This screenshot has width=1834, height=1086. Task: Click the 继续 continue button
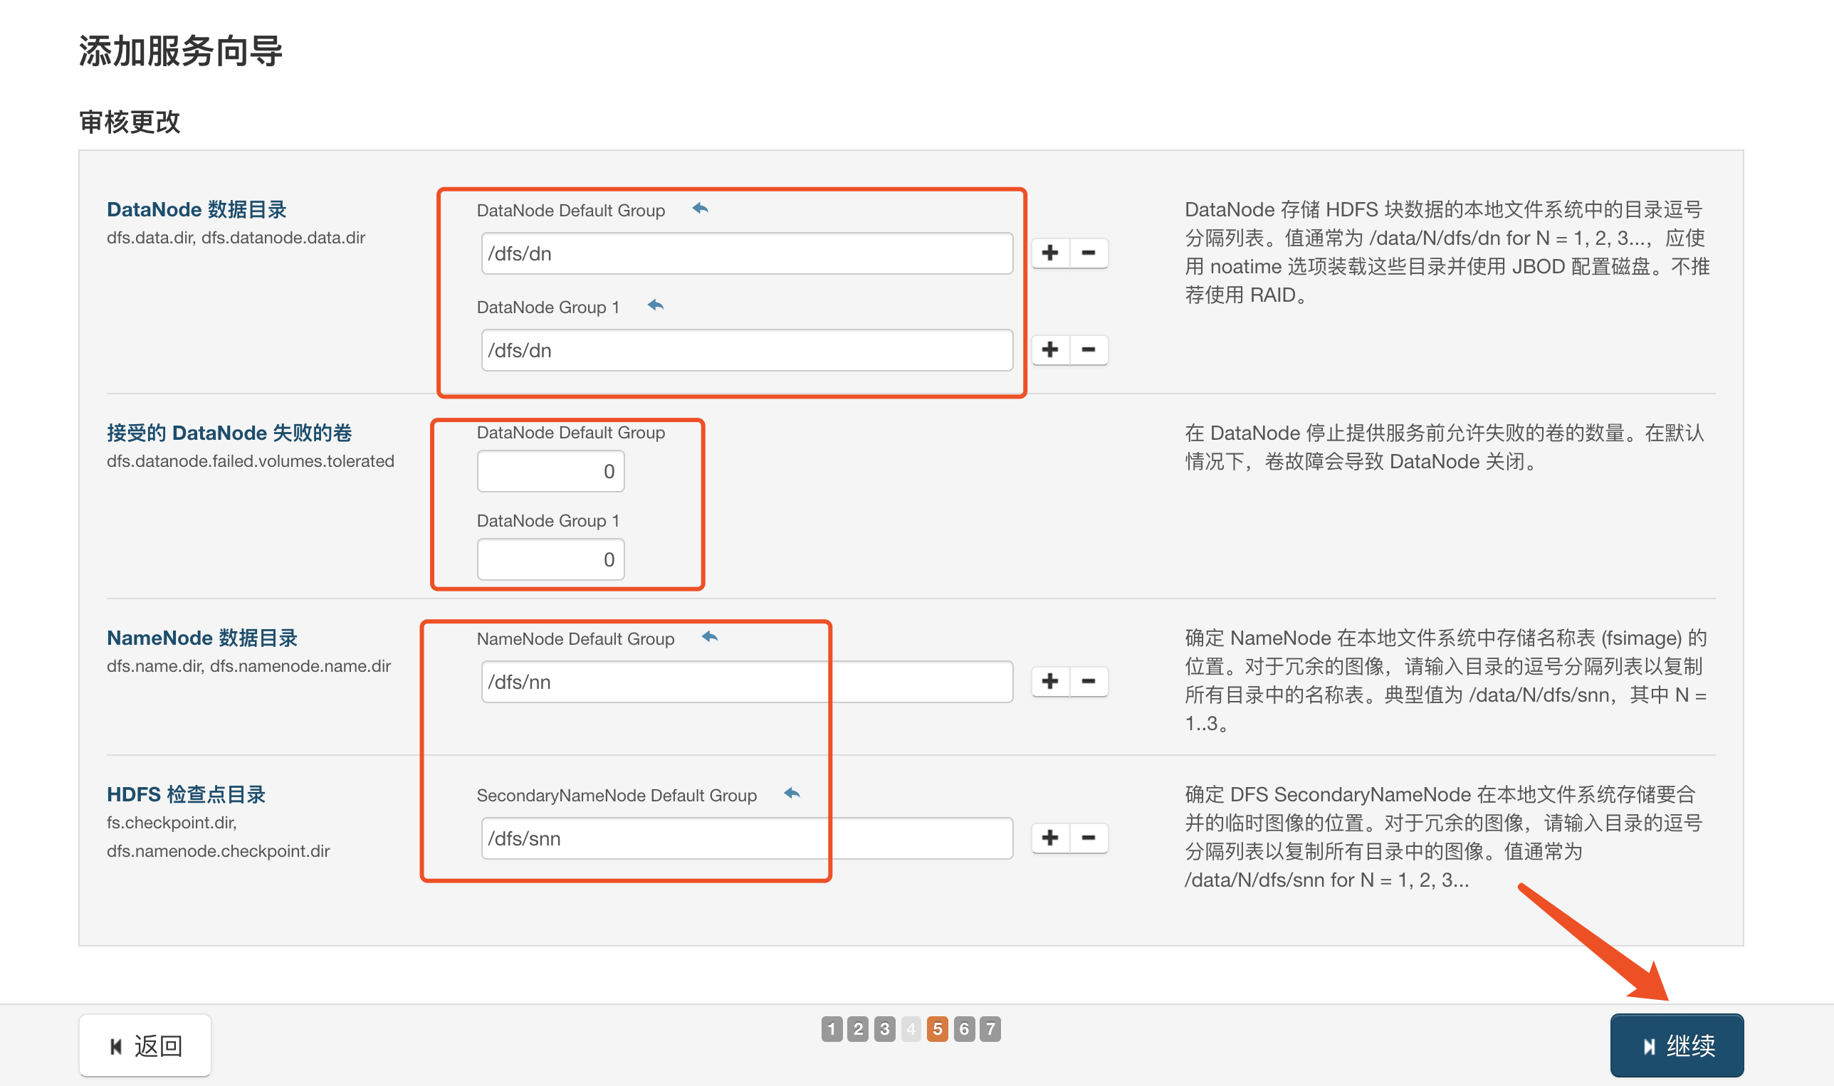tap(1676, 1045)
